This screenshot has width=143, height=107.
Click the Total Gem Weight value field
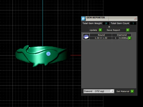[x=106, y=23]
